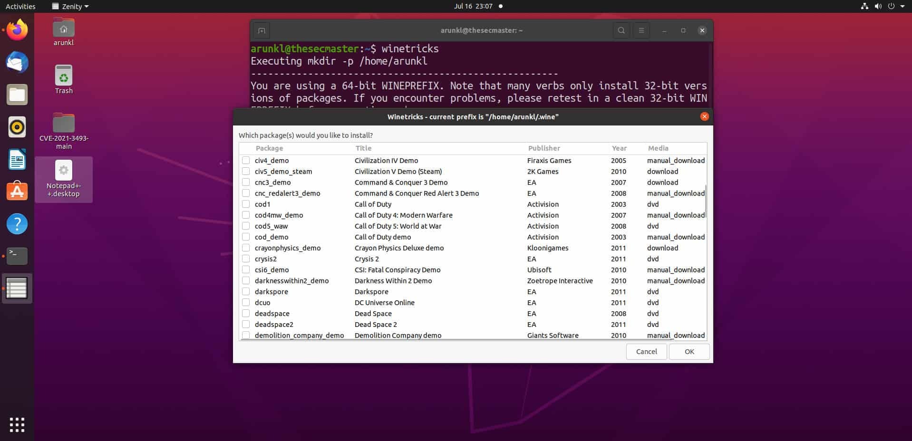Select the Trash desktop icon
This screenshot has width=912, height=441.
[x=64, y=80]
